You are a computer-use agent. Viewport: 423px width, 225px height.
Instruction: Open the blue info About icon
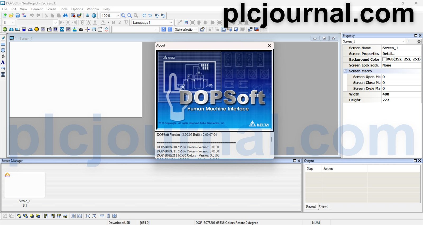[94, 16]
